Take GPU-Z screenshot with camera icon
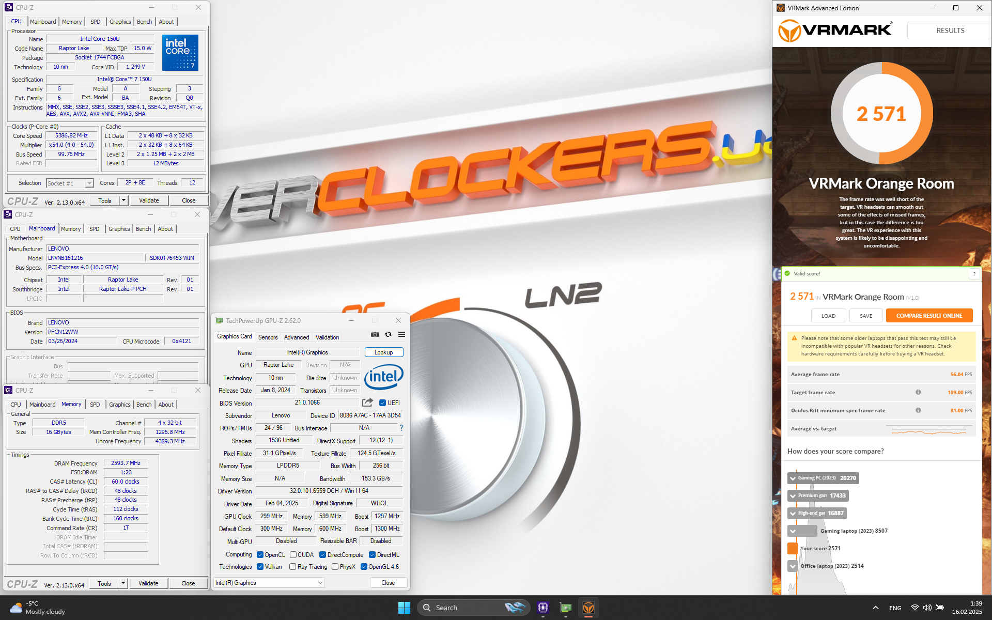 375,335
